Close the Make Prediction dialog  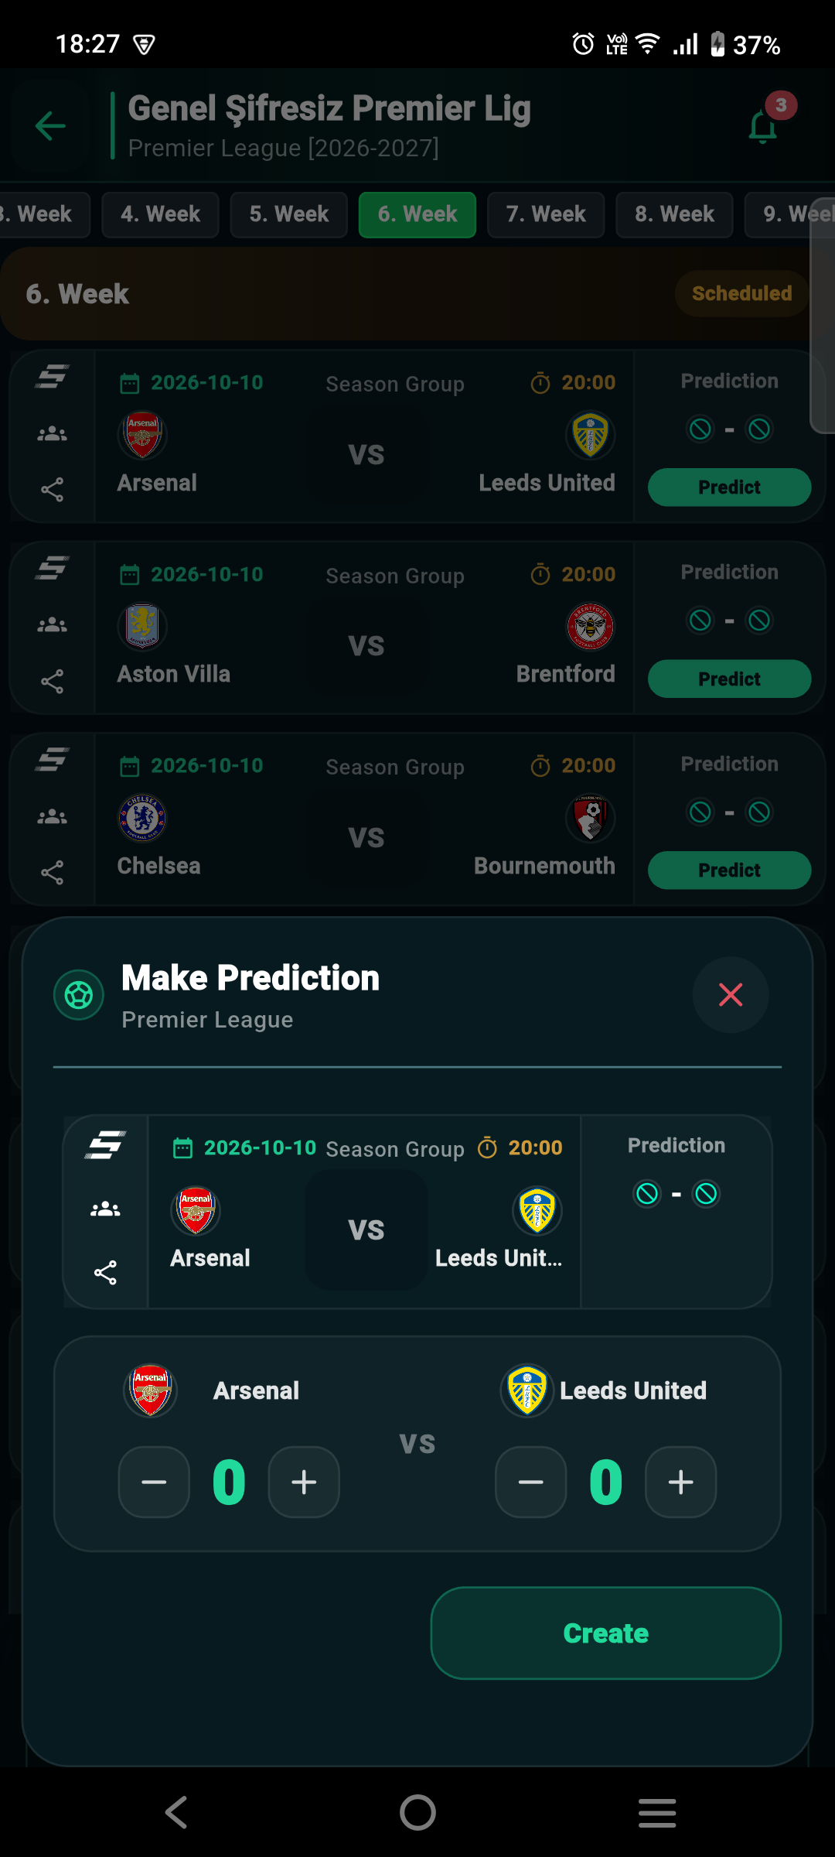point(731,994)
